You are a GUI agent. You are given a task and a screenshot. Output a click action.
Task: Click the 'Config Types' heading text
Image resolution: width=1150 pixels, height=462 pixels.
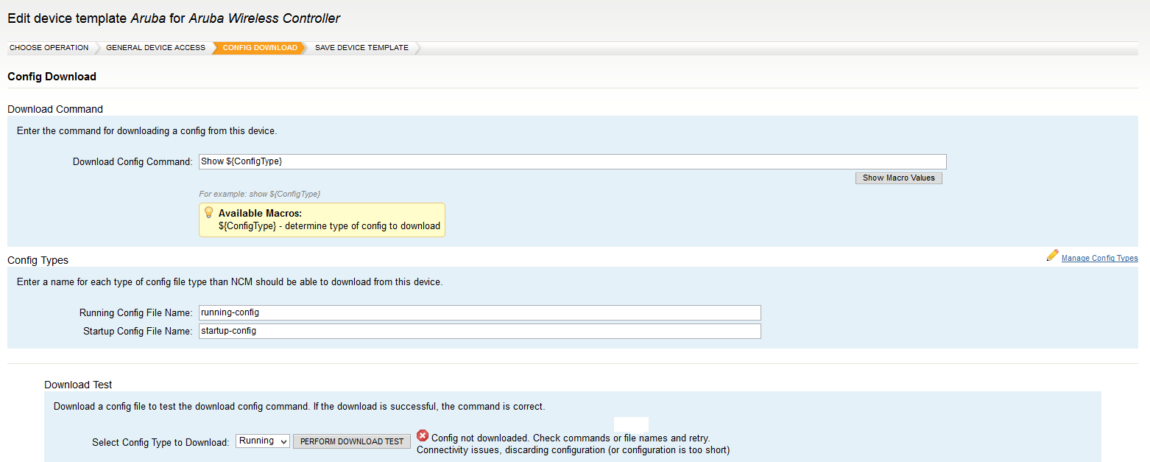coord(38,260)
